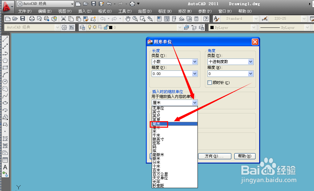This screenshot has width=314, height=191.
Task: Click the Text Style icon
Action: [216, 19]
